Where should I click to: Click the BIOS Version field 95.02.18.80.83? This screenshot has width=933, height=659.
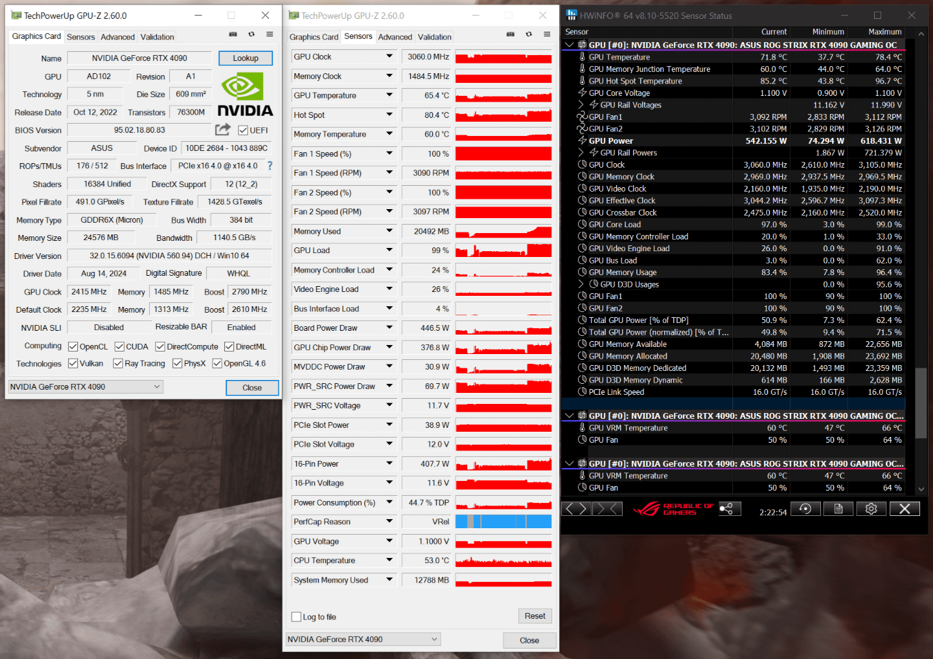[x=139, y=130]
